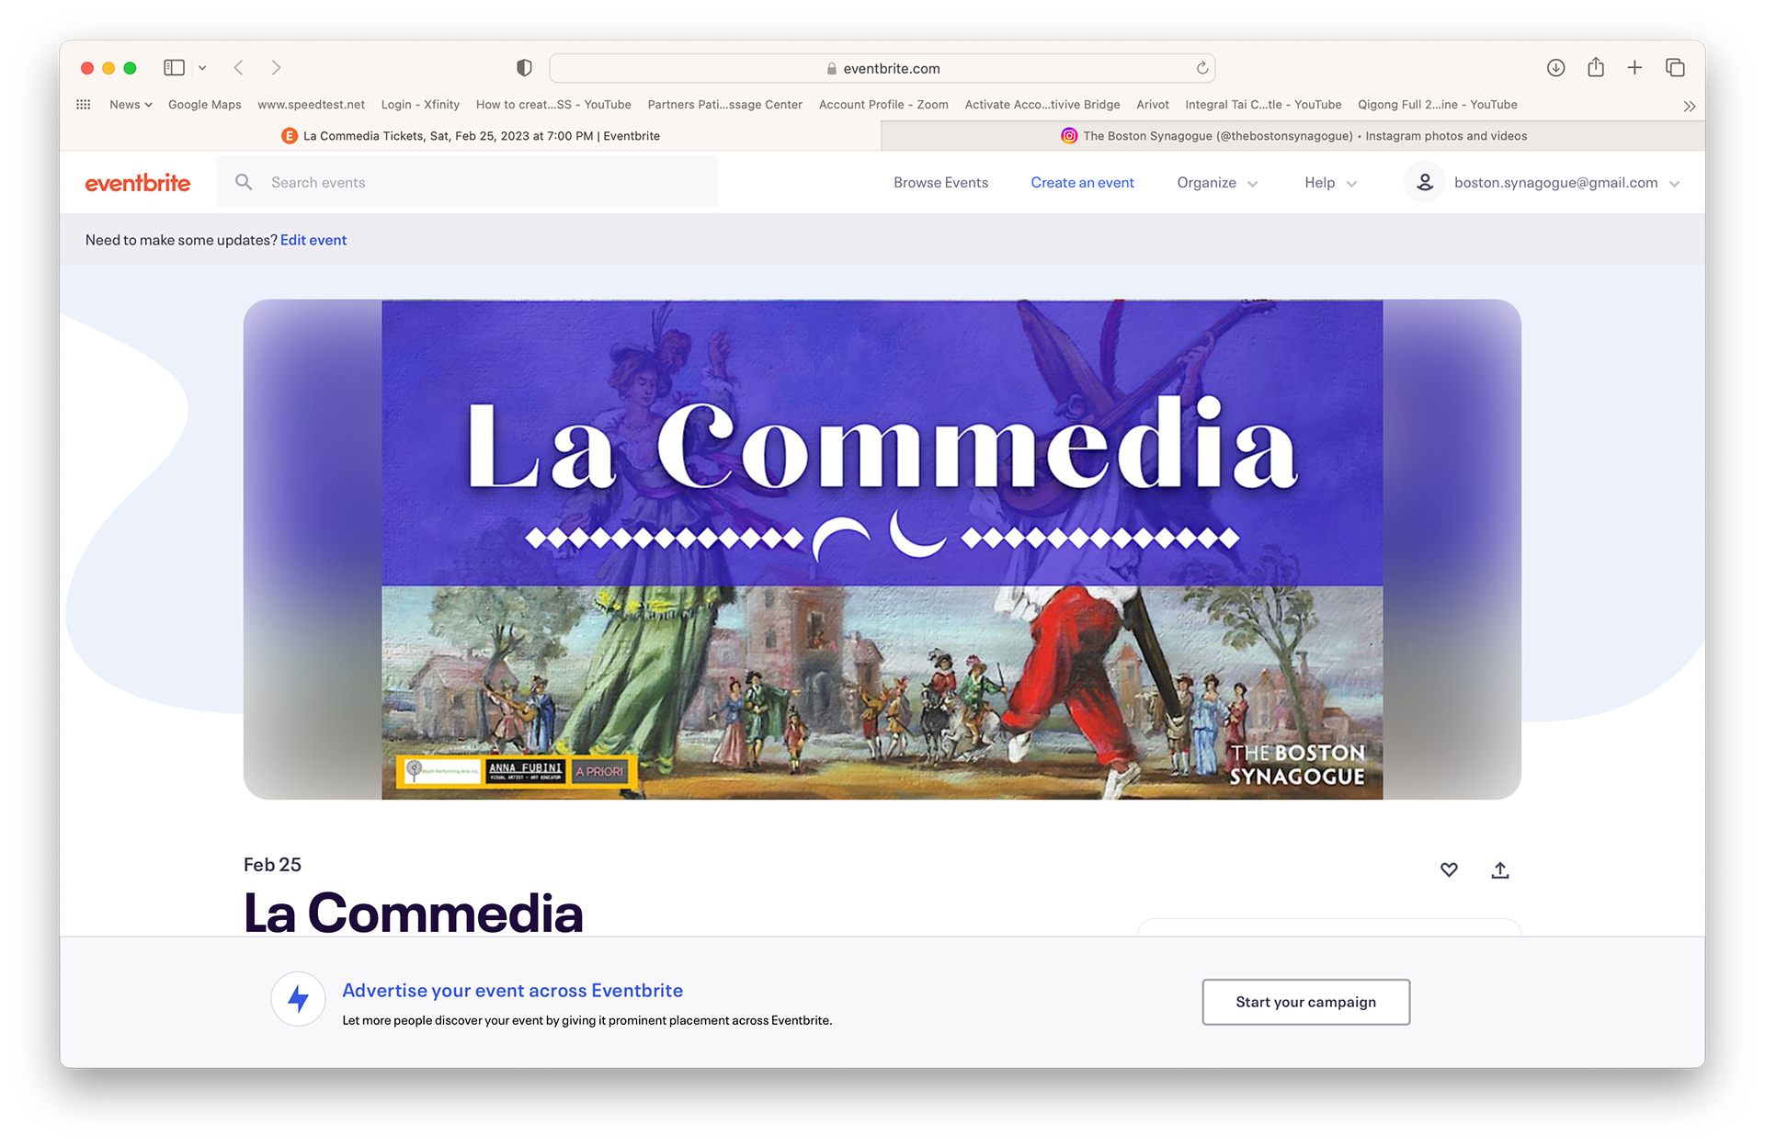Screen dimensions: 1765x1147
Task: Switch to The Boston Synagogue Instagram tab
Action: 1293,136
